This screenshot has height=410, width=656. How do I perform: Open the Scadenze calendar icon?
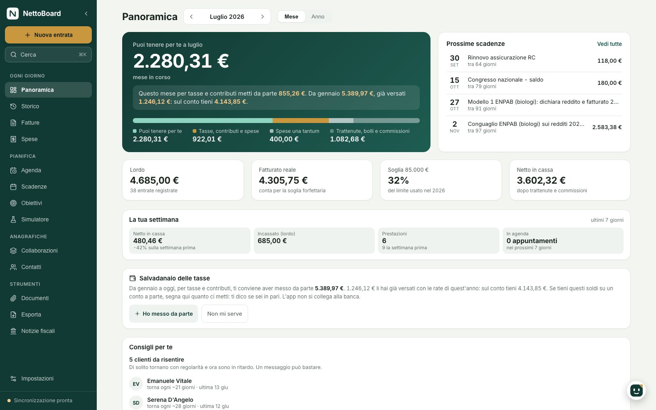point(13,187)
